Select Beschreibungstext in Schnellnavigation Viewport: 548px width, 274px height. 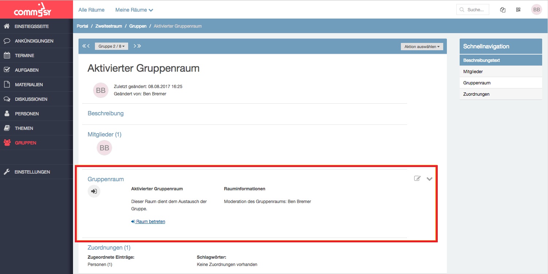[x=501, y=60]
